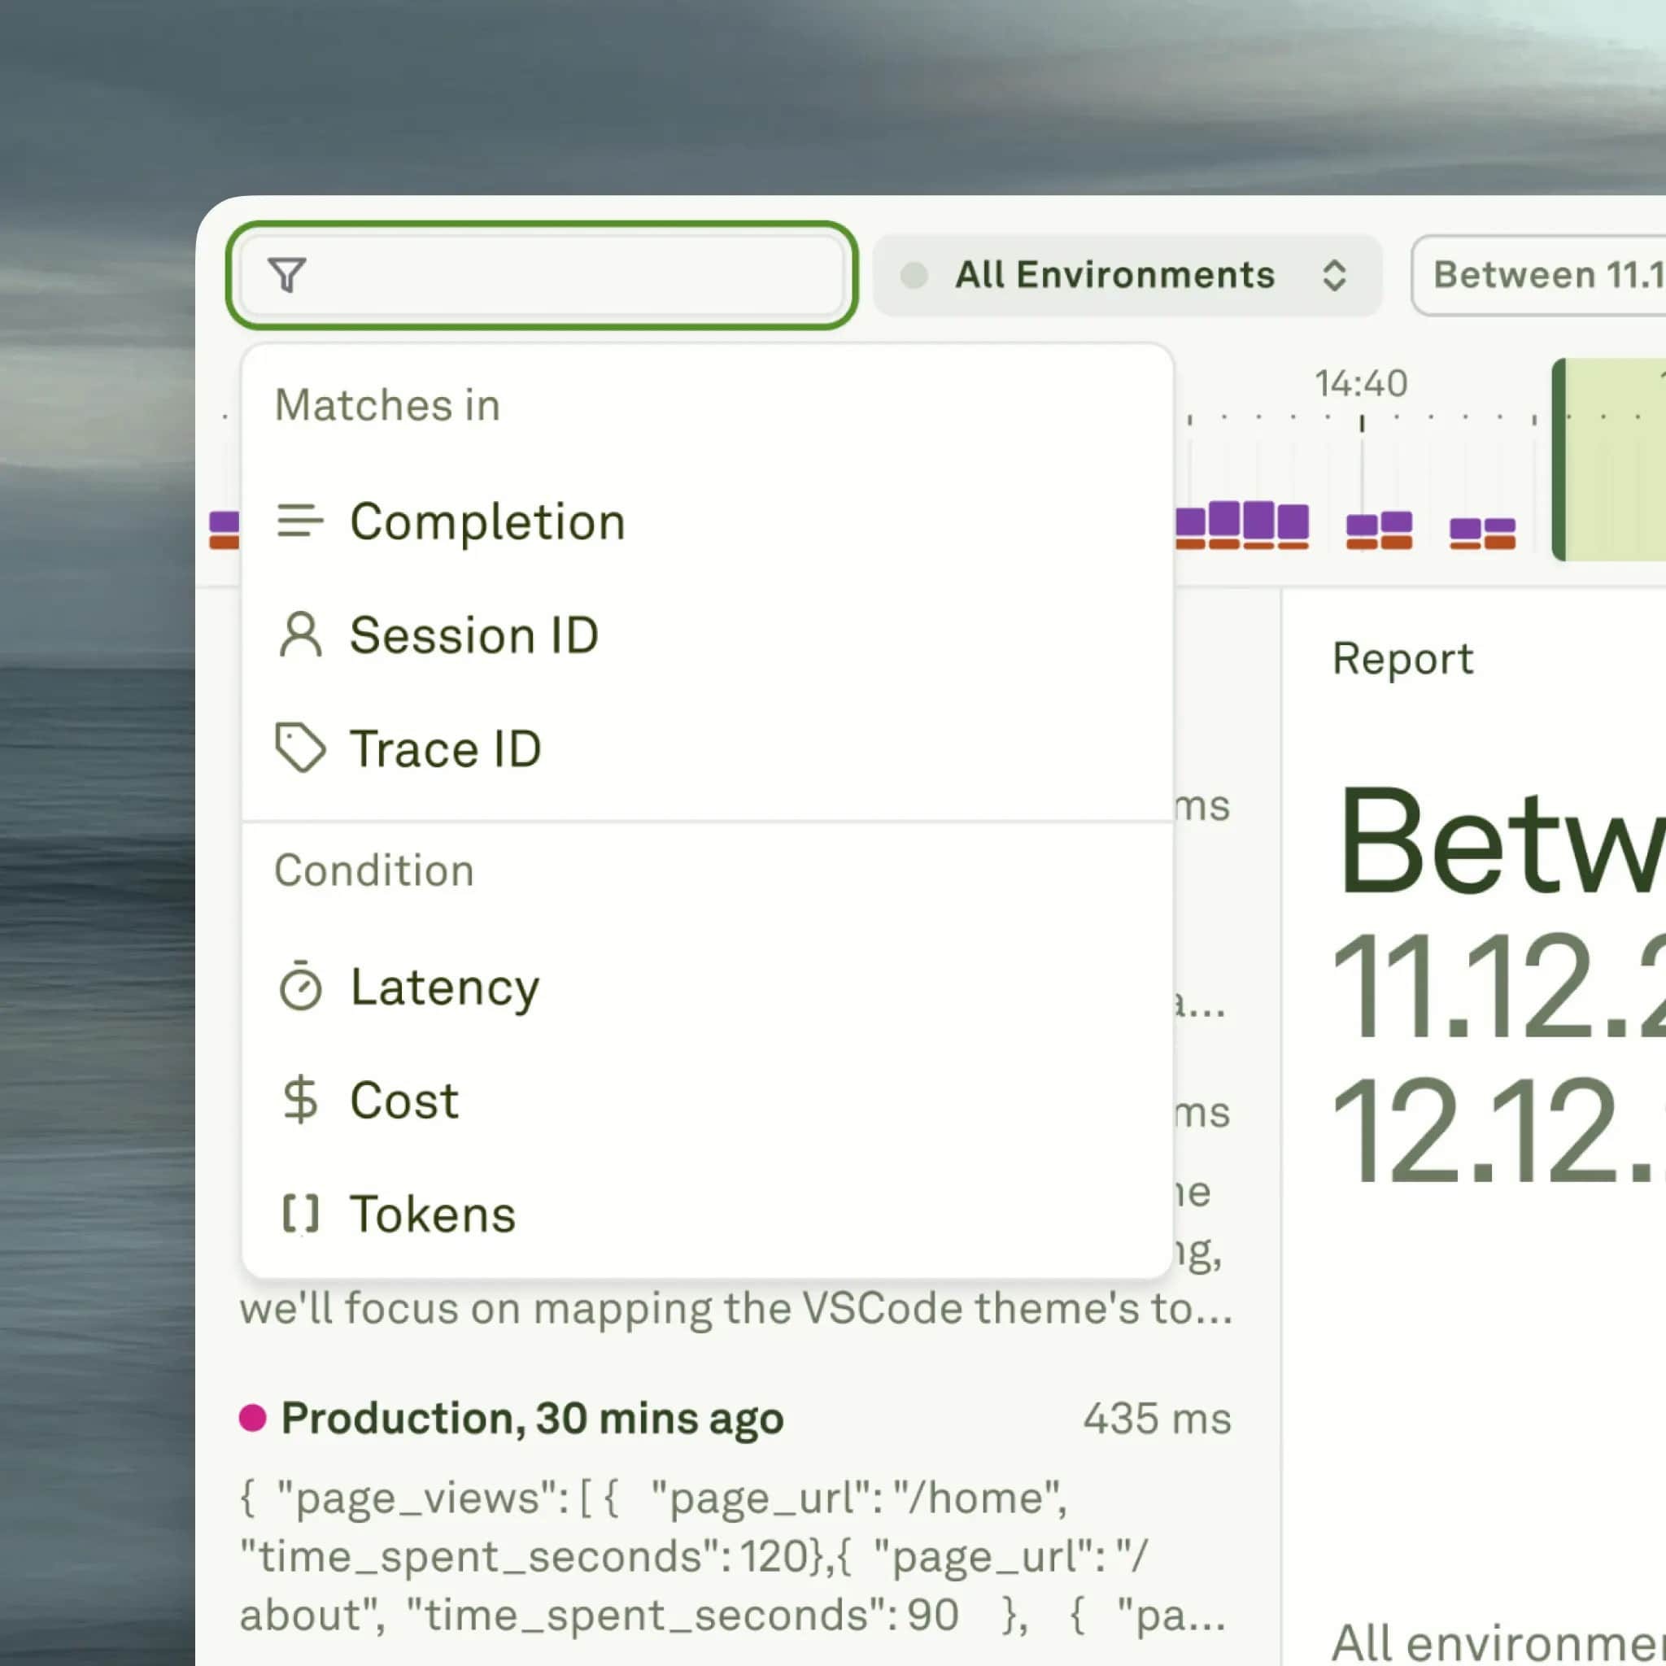Click the Cost dollar sign icon

coord(300,1101)
